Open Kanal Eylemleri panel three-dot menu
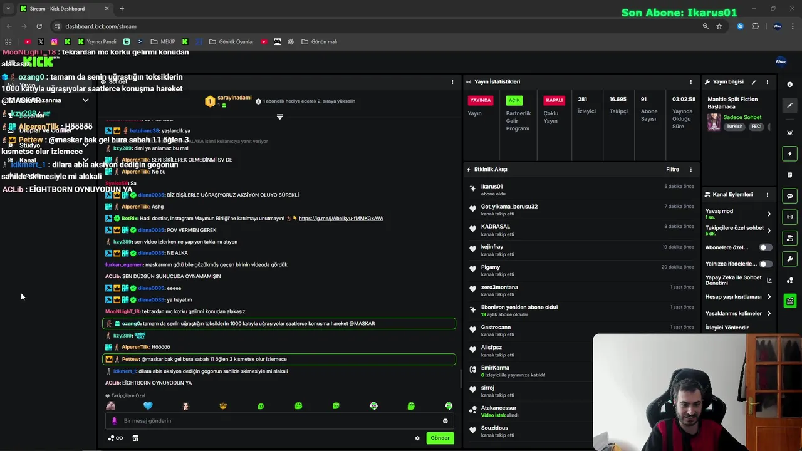 pyautogui.click(x=767, y=195)
